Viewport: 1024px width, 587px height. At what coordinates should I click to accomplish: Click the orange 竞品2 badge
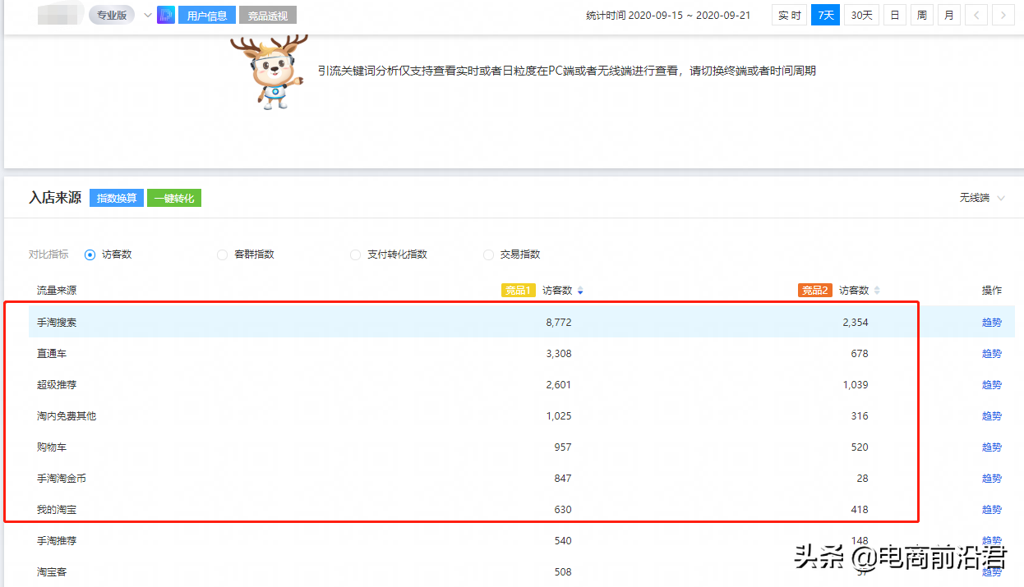[815, 291]
